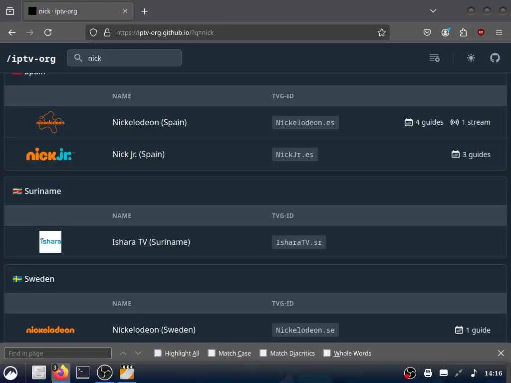Open the Firefox View tabs icon
The image size is (511, 383).
10,11
